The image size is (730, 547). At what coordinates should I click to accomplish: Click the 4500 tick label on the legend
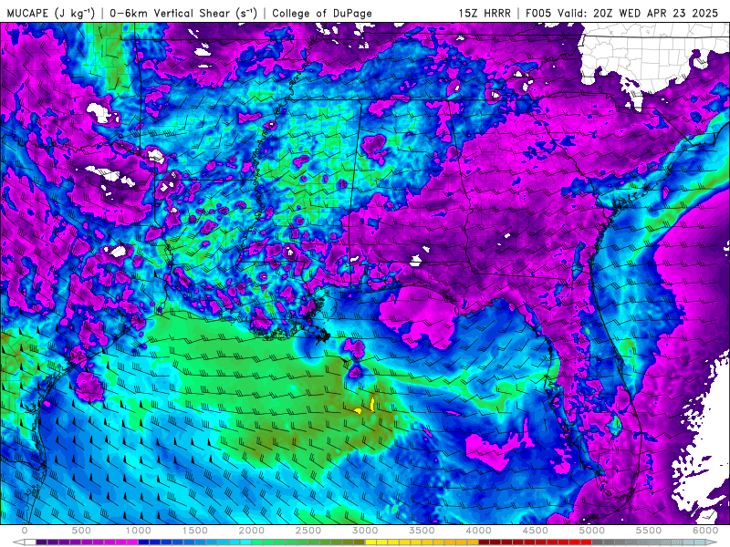[536, 531]
